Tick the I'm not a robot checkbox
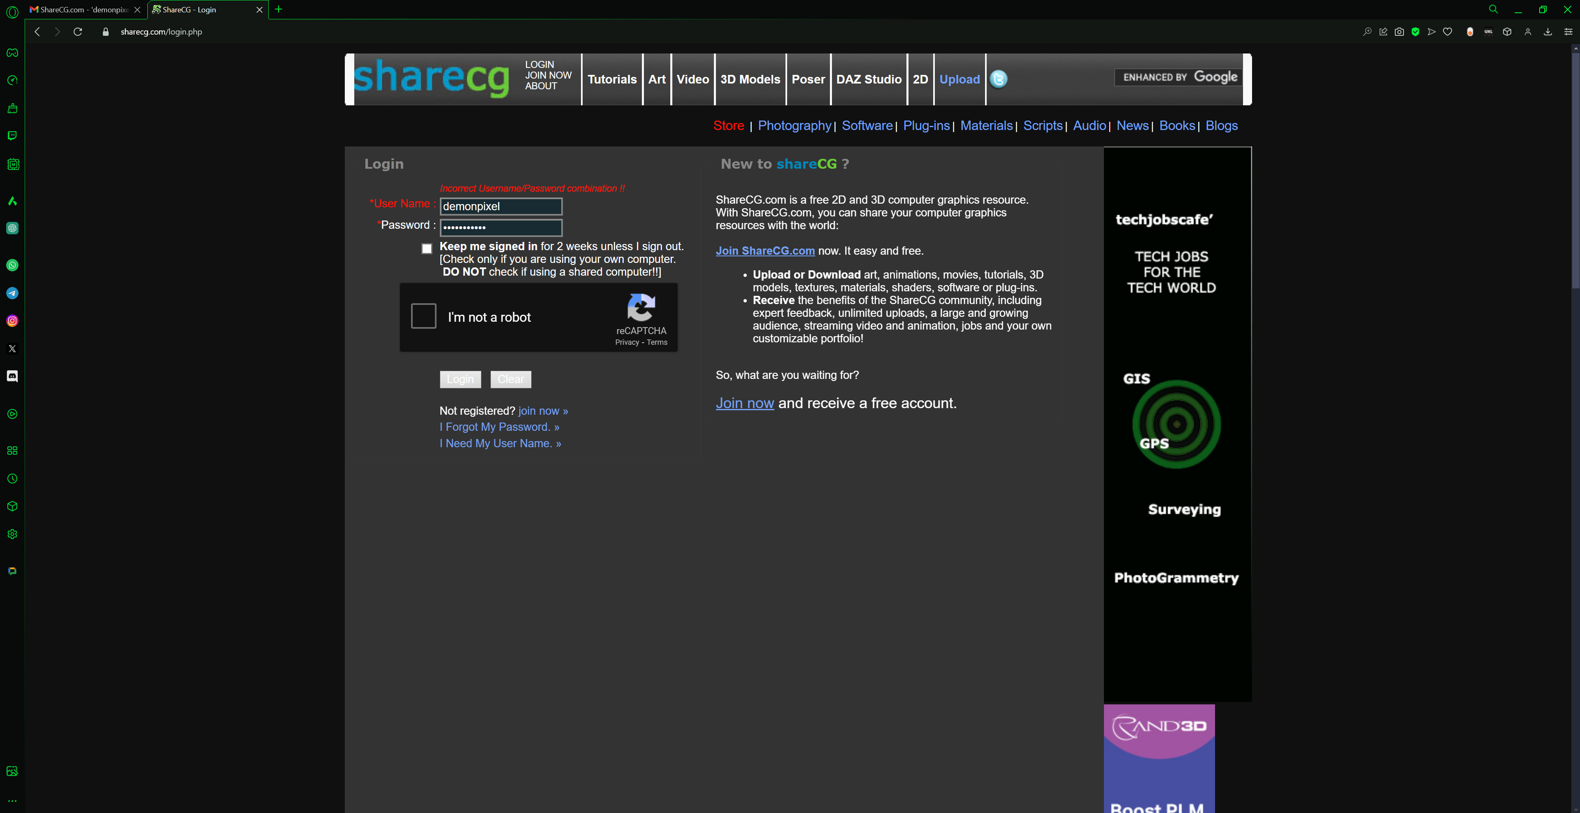 [x=423, y=316]
